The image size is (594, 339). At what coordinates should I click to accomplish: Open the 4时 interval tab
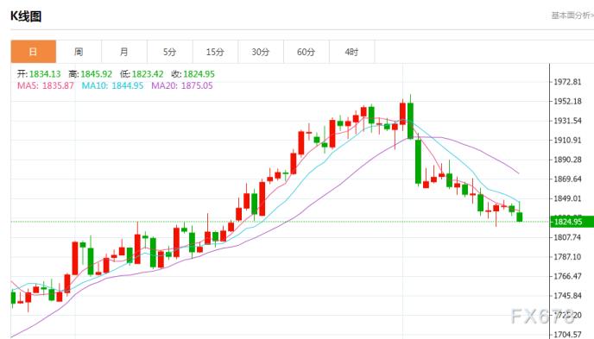(351, 52)
